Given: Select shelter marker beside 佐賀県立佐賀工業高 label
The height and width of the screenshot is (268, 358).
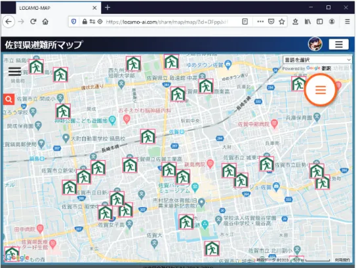Looking at the screenshot, I should 130,165.
